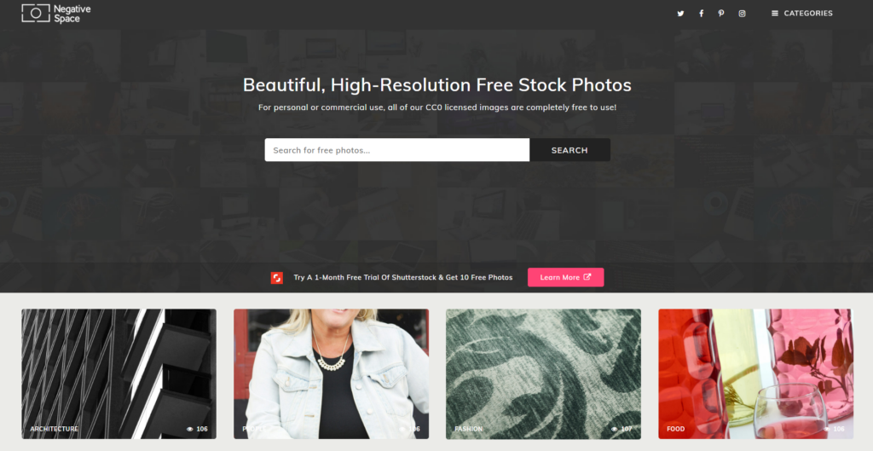Click the Learn More button

566,277
